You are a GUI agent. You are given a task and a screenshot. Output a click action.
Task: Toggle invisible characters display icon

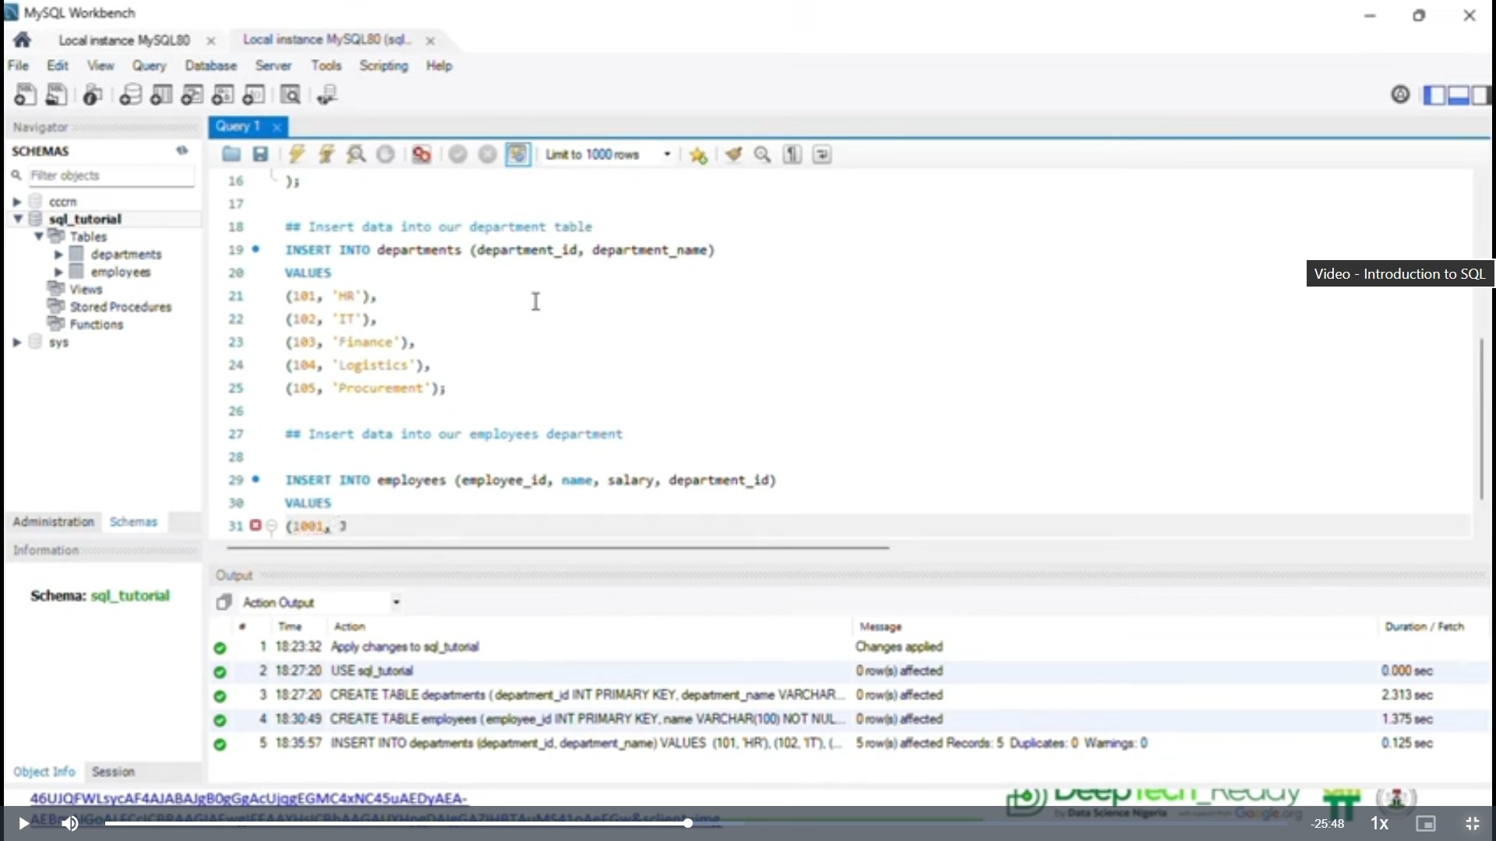point(792,154)
